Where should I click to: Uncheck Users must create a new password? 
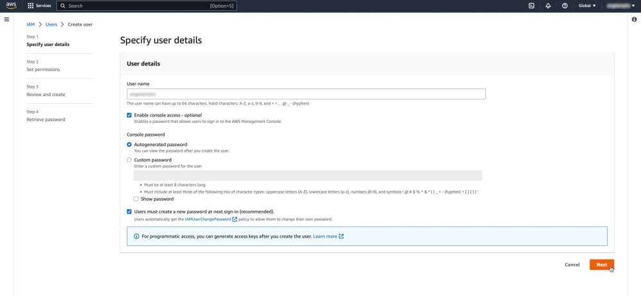129,211
